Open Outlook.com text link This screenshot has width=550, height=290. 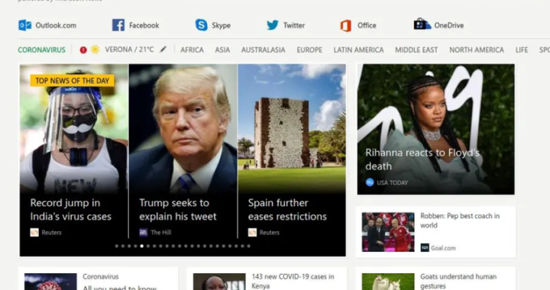(x=56, y=25)
